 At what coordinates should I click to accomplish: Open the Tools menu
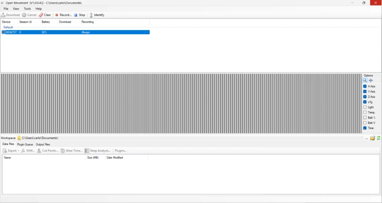27,8
